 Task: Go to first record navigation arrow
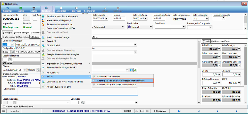[x=179, y=111]
